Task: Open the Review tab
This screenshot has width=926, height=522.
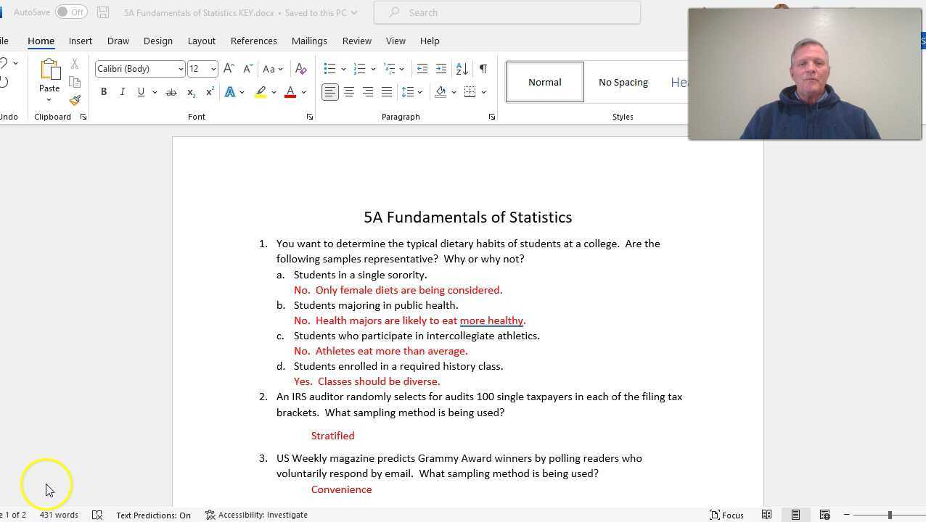Action: [x=356, y=41]
